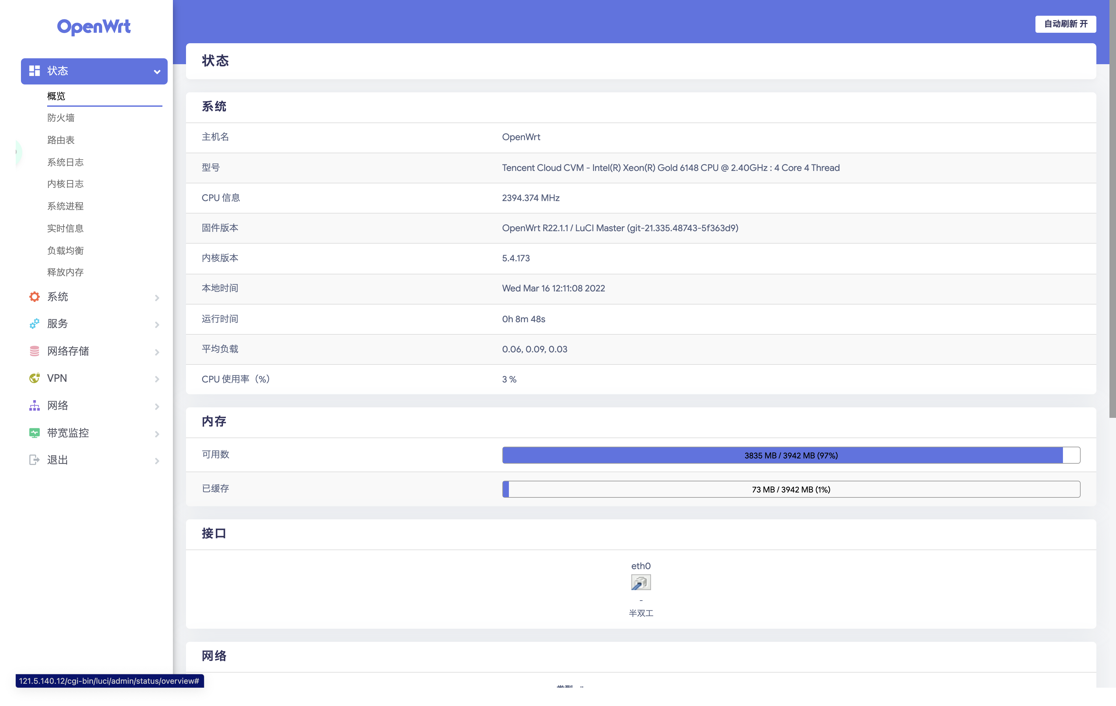This screenshot has width=1116, height=706.
Task: Expand the 网络 menu arrow
Action: click(157, 407)
